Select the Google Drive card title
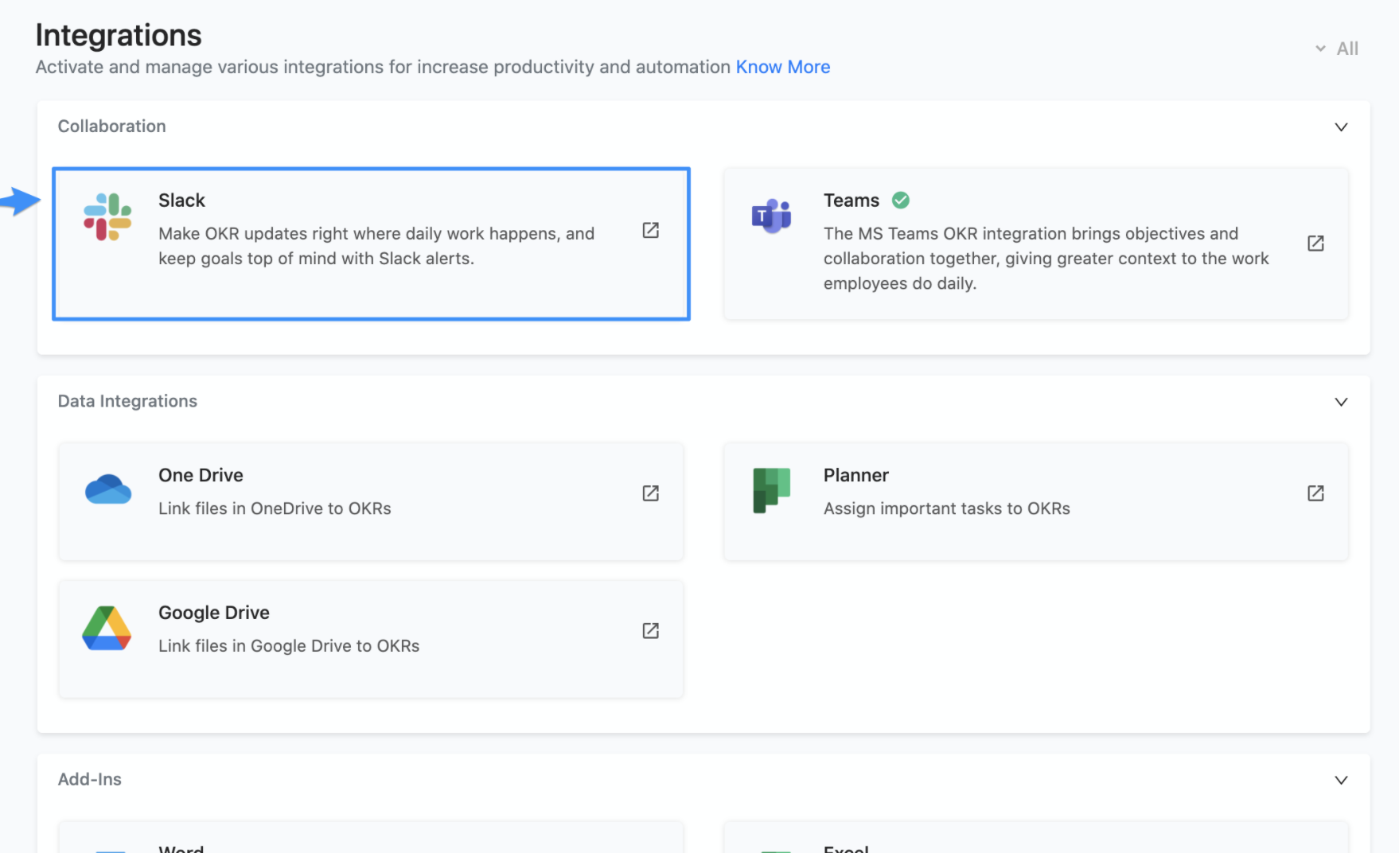The height and width of the screenshot is (853, 1399). point(213,613)
